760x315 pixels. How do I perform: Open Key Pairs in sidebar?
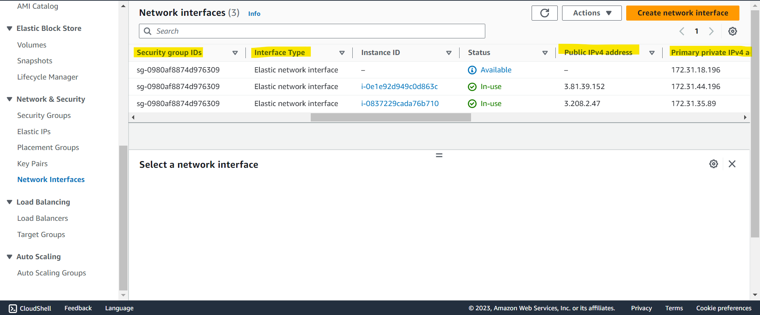[x=32, y=164]
